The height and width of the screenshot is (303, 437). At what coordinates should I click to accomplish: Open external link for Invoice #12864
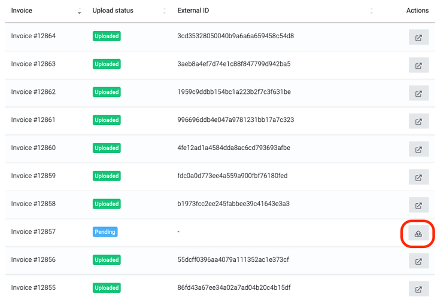(x=418, y=37)
